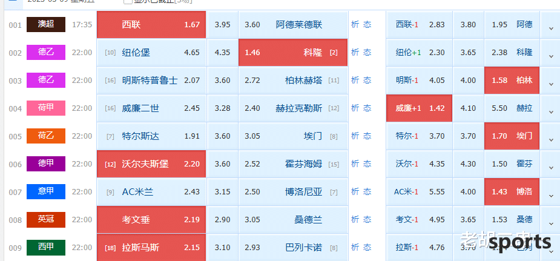Select AC米兰 home win at 2.43

pos(151,192)
